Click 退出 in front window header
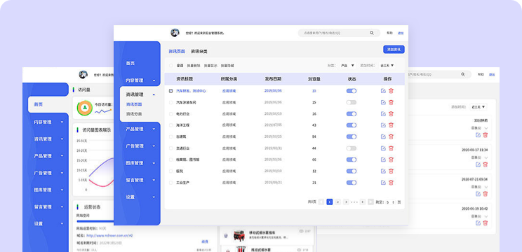Image resolution: width=522 pixels, height=252 pixels. 401,33
